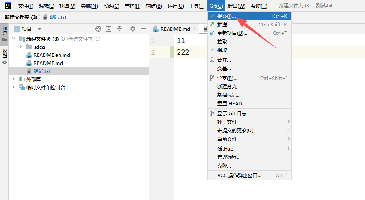This screenshot has height=200, width=365.
Task: Open the 窗口(W) menu
Action: tap(236, 6)
